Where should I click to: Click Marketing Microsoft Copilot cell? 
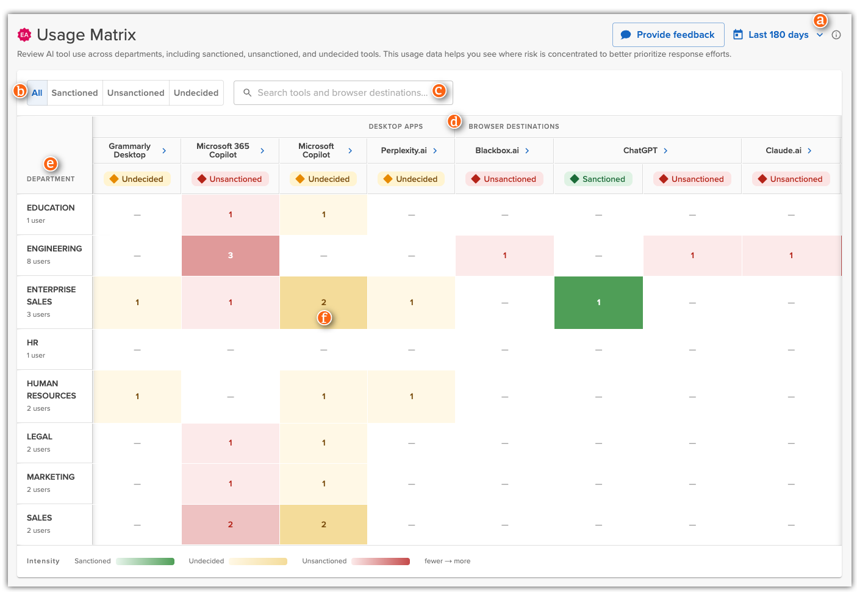point(323,484)
